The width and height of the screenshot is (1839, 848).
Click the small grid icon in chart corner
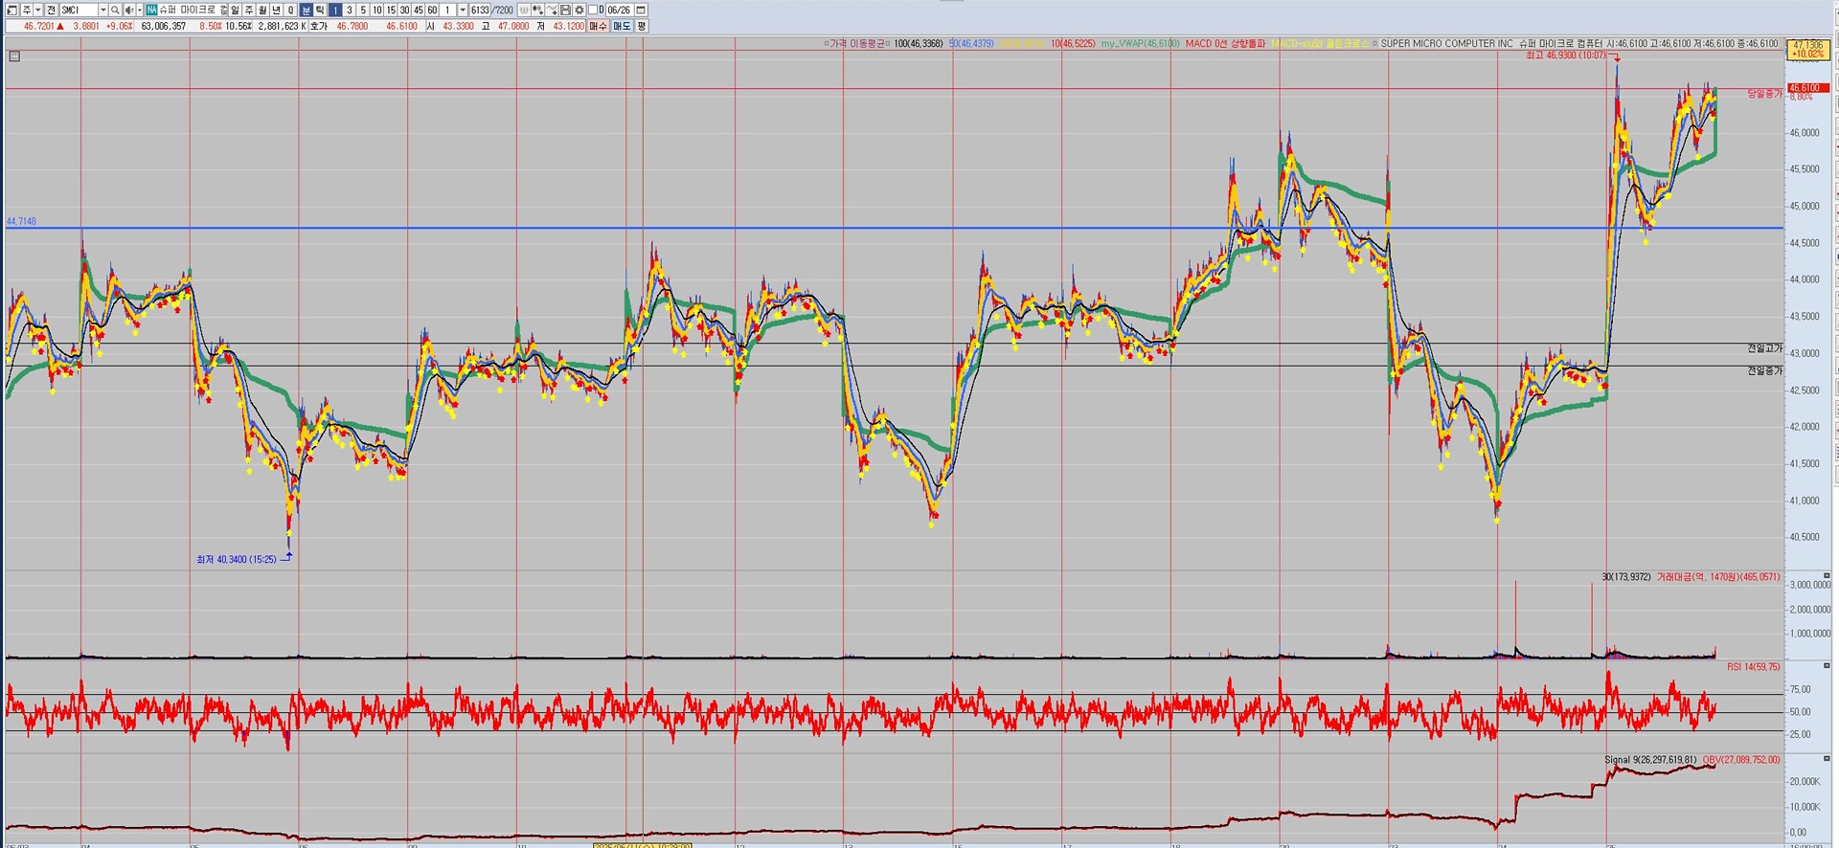[13, 56]
